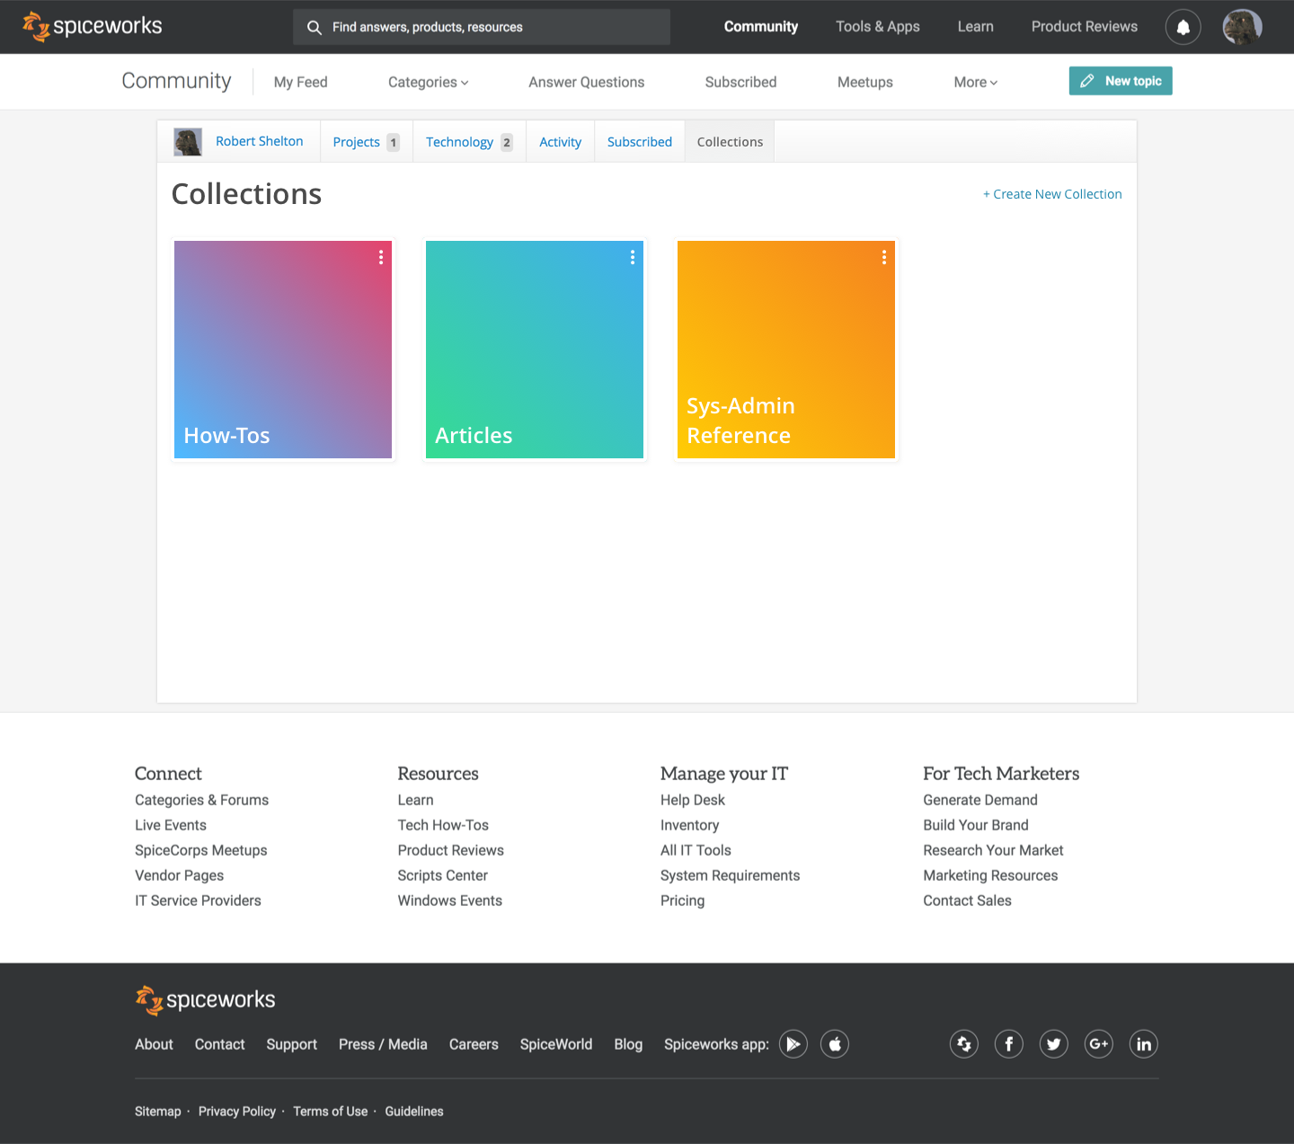Select the Collections tab
Screen dimensions: 1294x1144
tap(730, 142)
